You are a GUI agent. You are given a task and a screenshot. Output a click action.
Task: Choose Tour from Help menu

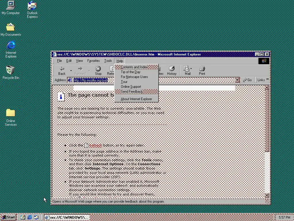pyautogui.click(x=136, y=82)
